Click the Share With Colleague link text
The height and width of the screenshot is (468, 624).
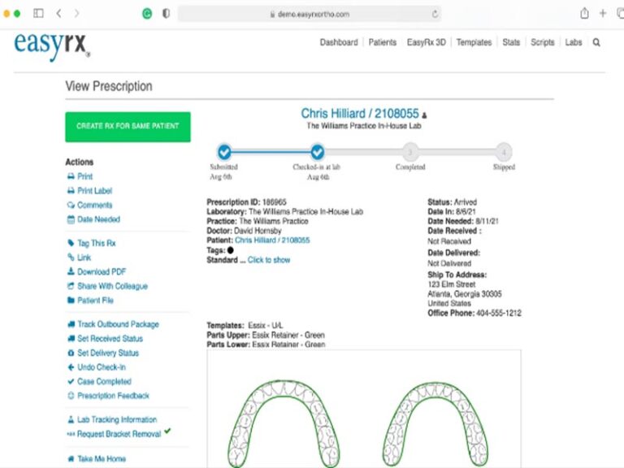pyautogui.click(x=113, y=286)
